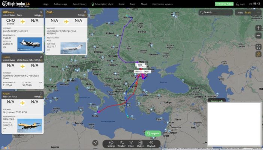Image resolution: width=263 pixels, height=150 pixels.
Task: Zoom out the map with minus button
Action: (258, 36)
